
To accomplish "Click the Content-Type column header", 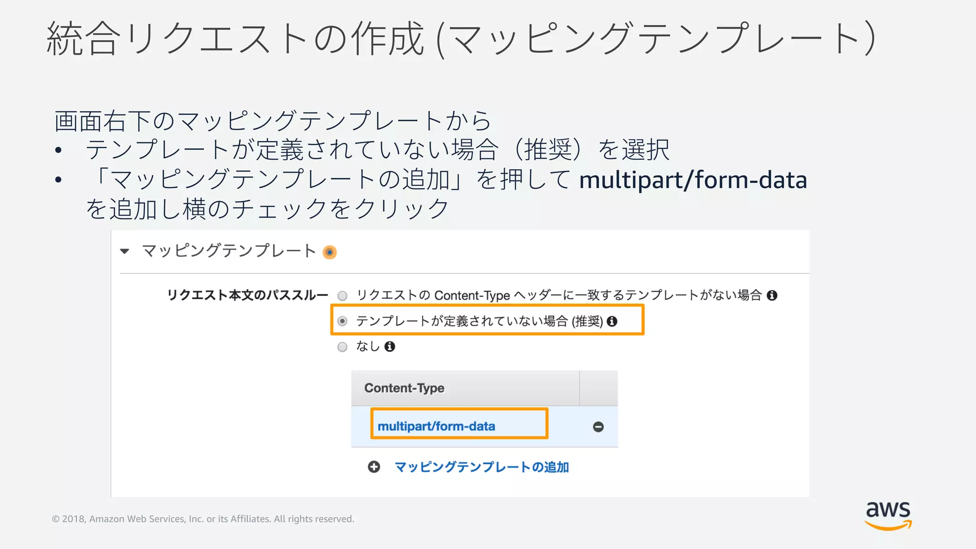I will pos(465,388).
